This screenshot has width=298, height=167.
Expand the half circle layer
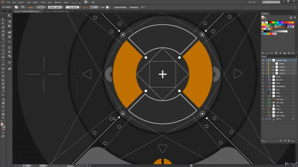coord(270,80)
